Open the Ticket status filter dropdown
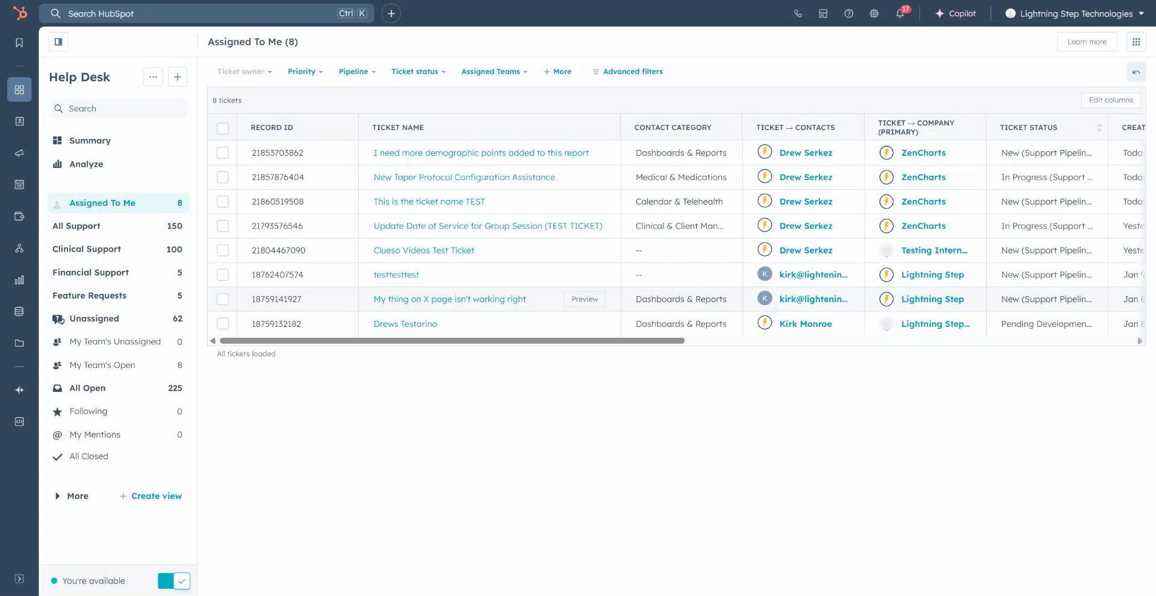Image resolution: width=1156 pixels, height=596 pixels. 418,71
